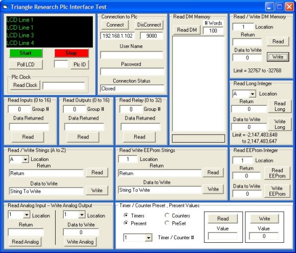Select the Counters radio button
Viewport: 296px width, 253px height.
(x=167, y=215)
